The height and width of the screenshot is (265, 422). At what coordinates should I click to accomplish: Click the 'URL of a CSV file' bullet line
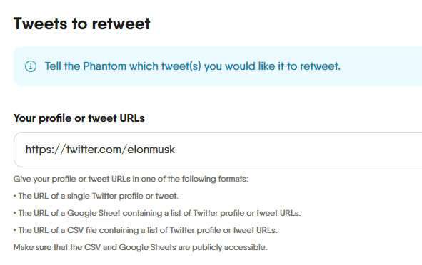pyautogui.click(x=148, y=230)
